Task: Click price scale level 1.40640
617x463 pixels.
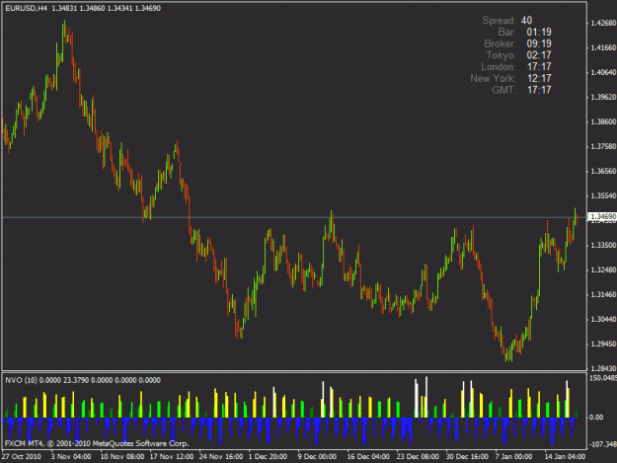Action: coord(603,72)
